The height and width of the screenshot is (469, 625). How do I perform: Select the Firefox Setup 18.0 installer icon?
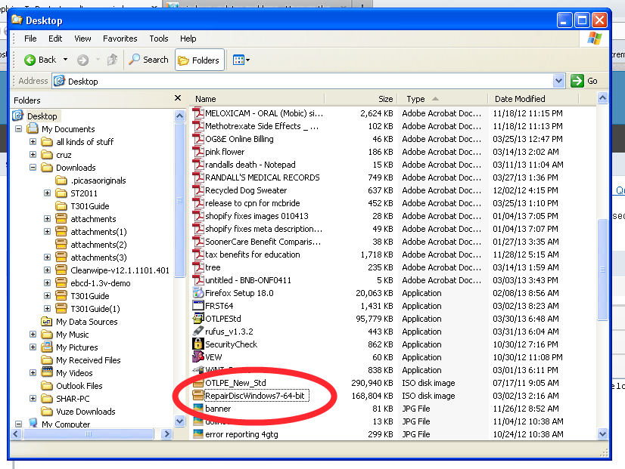point(198,293)
